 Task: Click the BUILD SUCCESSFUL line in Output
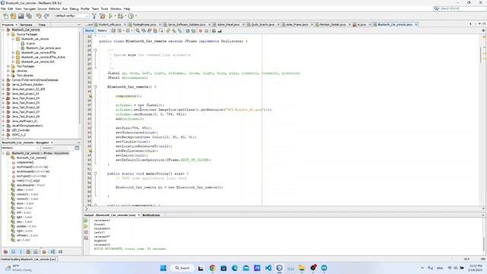click(130, 249)
